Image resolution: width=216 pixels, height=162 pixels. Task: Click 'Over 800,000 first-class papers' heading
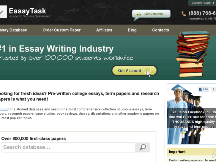click(x=34, y=139)
